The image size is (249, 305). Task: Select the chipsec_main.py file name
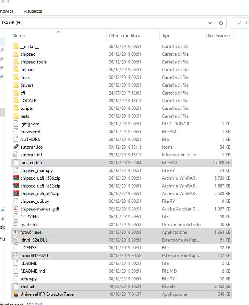click(x=37, y=170)
